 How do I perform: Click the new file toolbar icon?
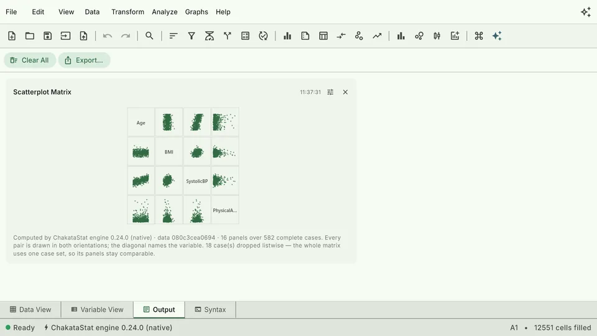point(12,36)
